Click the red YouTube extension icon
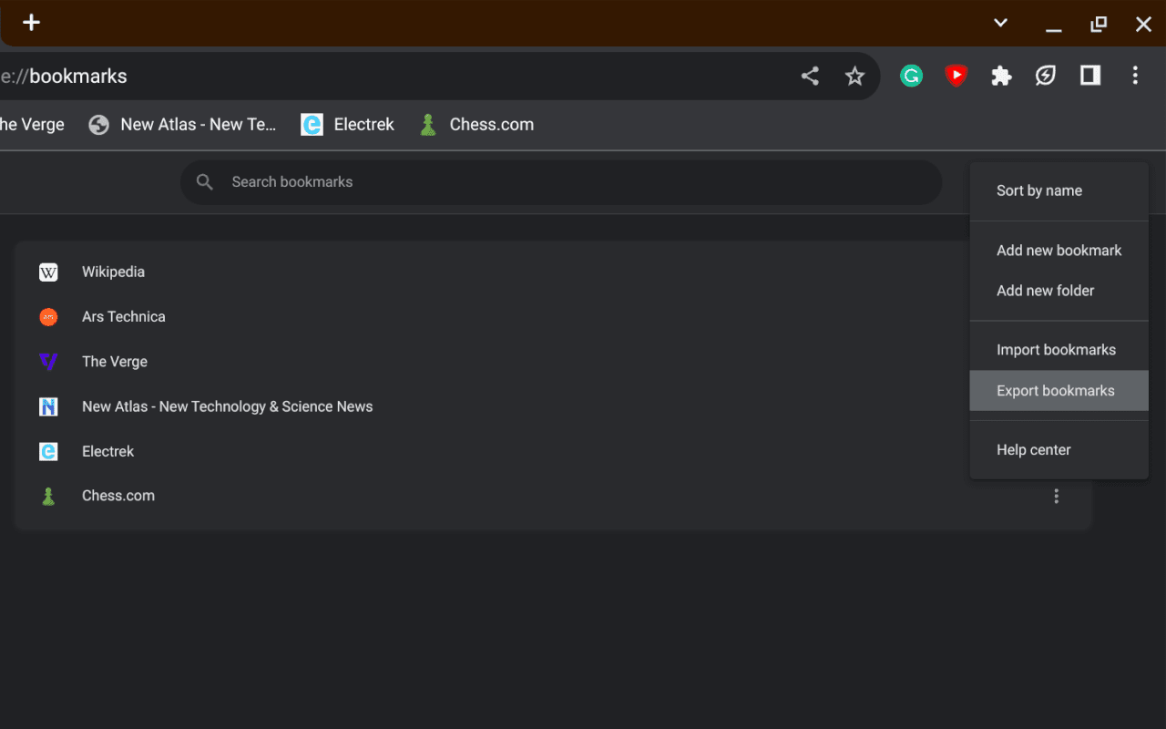 pyautogui.click(x=956, y=76)
